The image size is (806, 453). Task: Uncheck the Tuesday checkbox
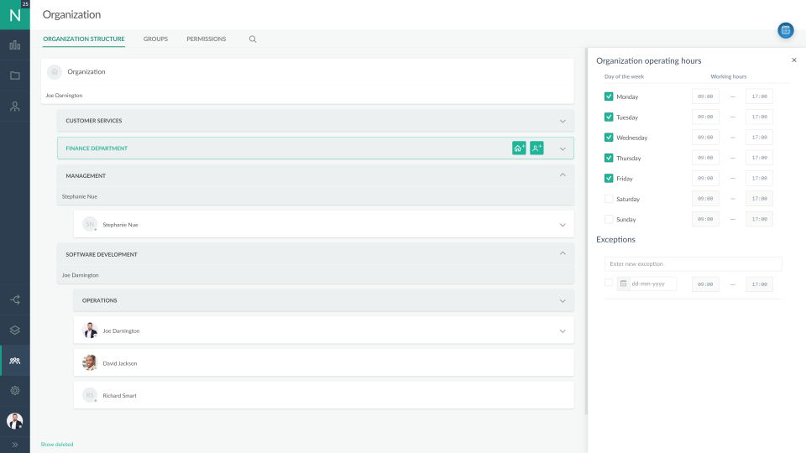(x=609, y=117)
